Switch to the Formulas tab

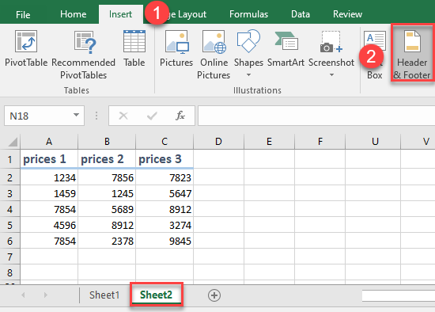click(x=248, y=14)
